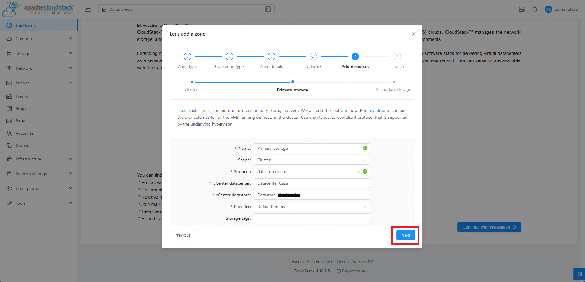Edit the Name field Primary-Storage
Screen dimensions: 585x282
click(x=312, y=148)
